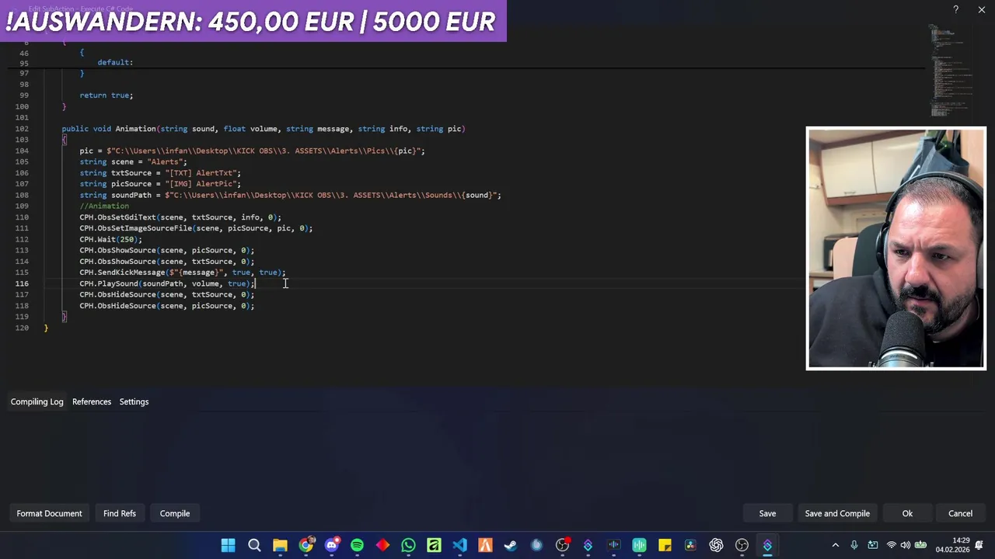This screenshot has width=995, height=559.
Task: Click the red diamond taskbar icon
Action: pos(382,545)
